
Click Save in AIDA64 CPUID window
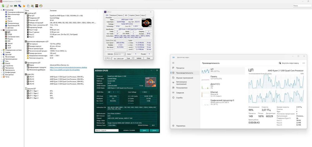click(144, 130)
